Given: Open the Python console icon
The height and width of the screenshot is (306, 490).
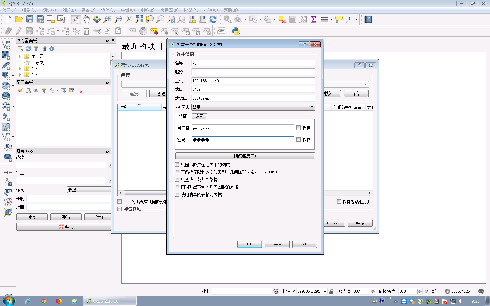Looking at the screenshot, I should (x=236, y=31).
